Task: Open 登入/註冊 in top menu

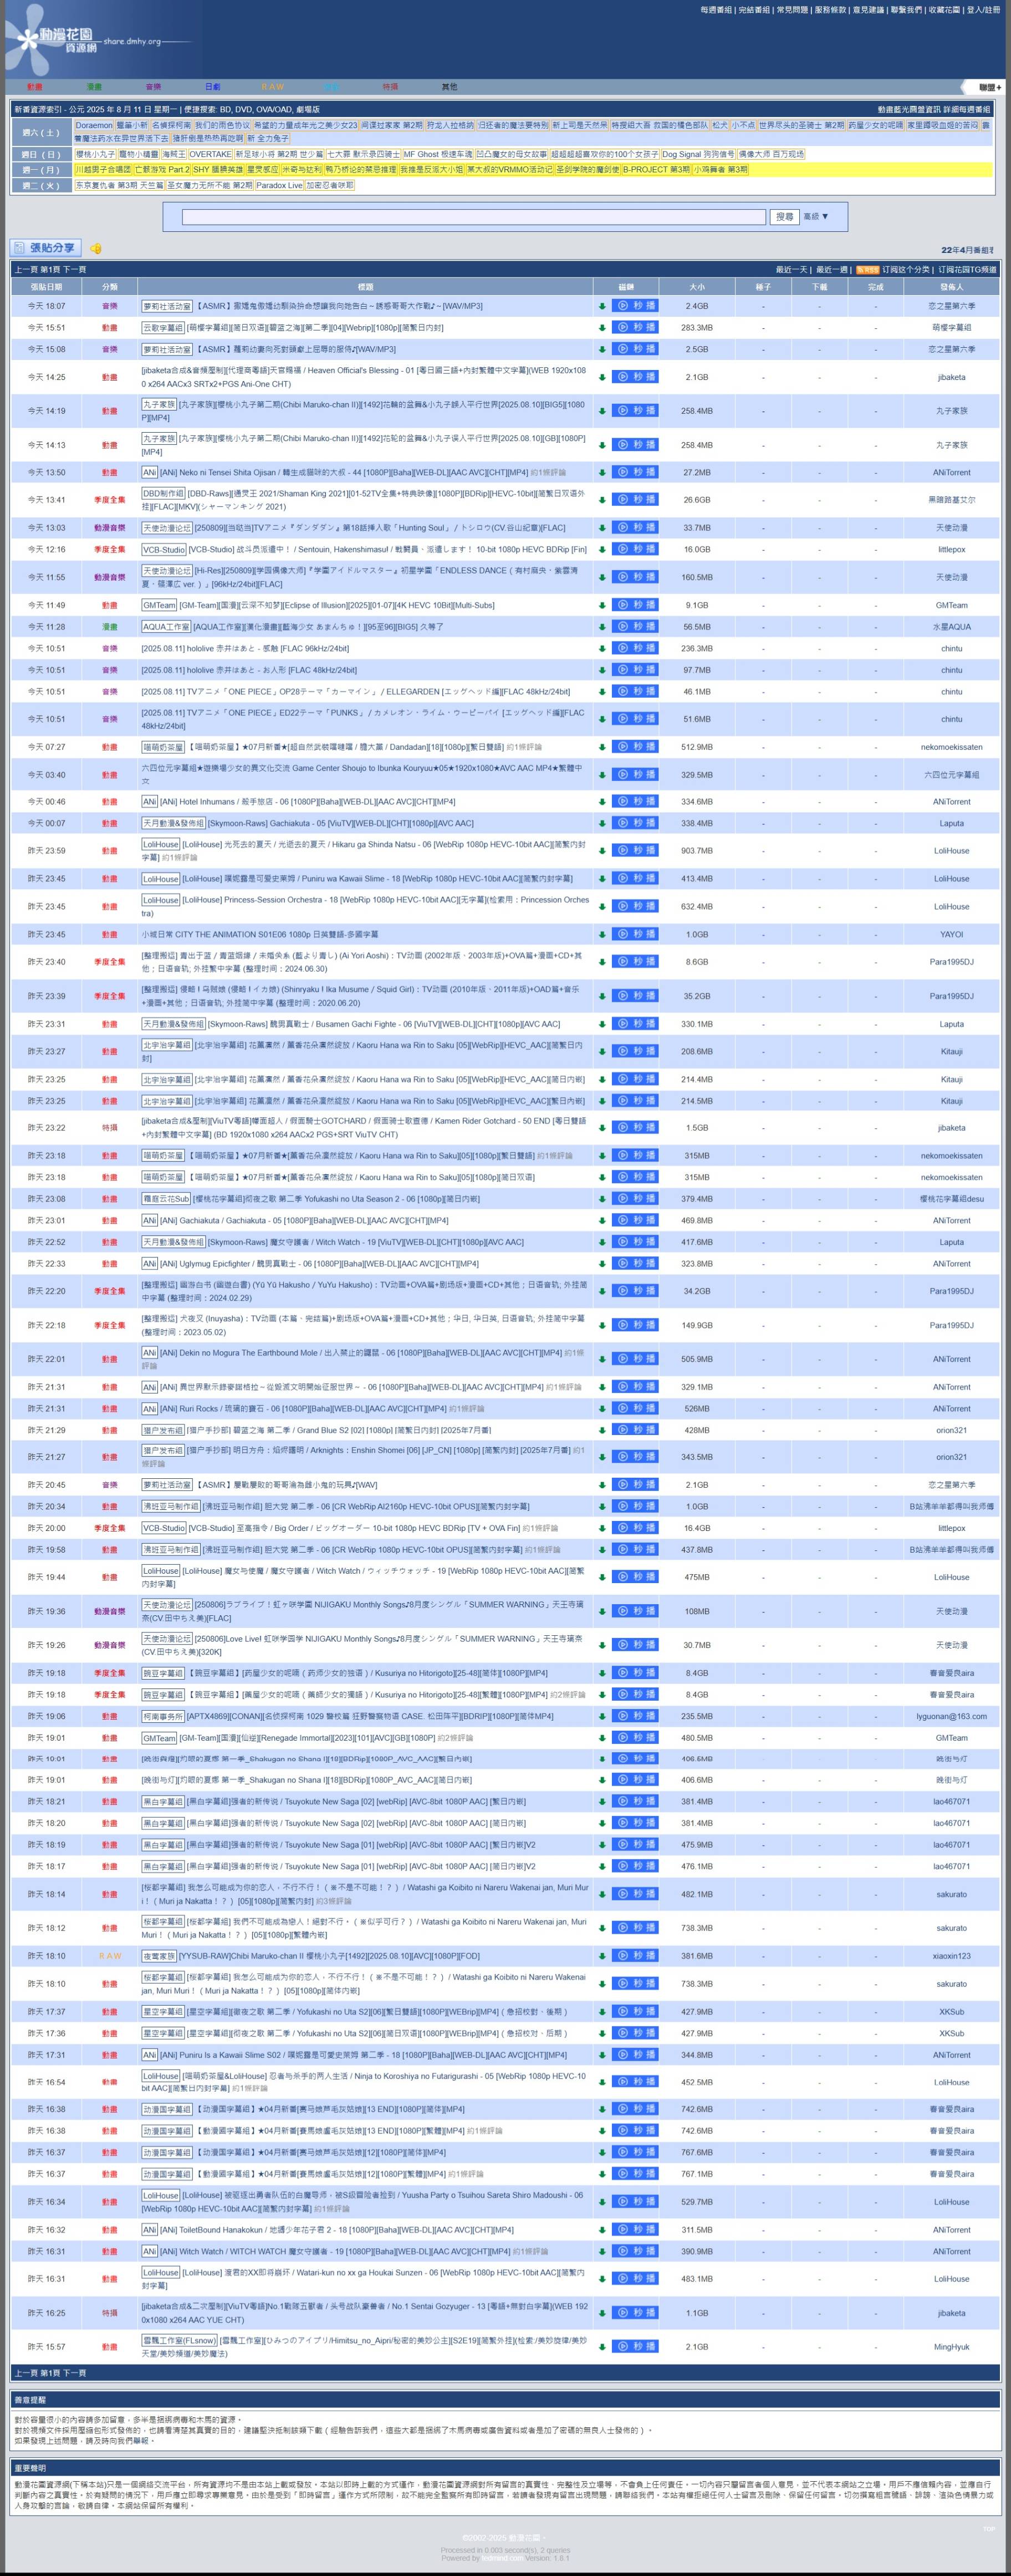Action: [x=983, y=10]
